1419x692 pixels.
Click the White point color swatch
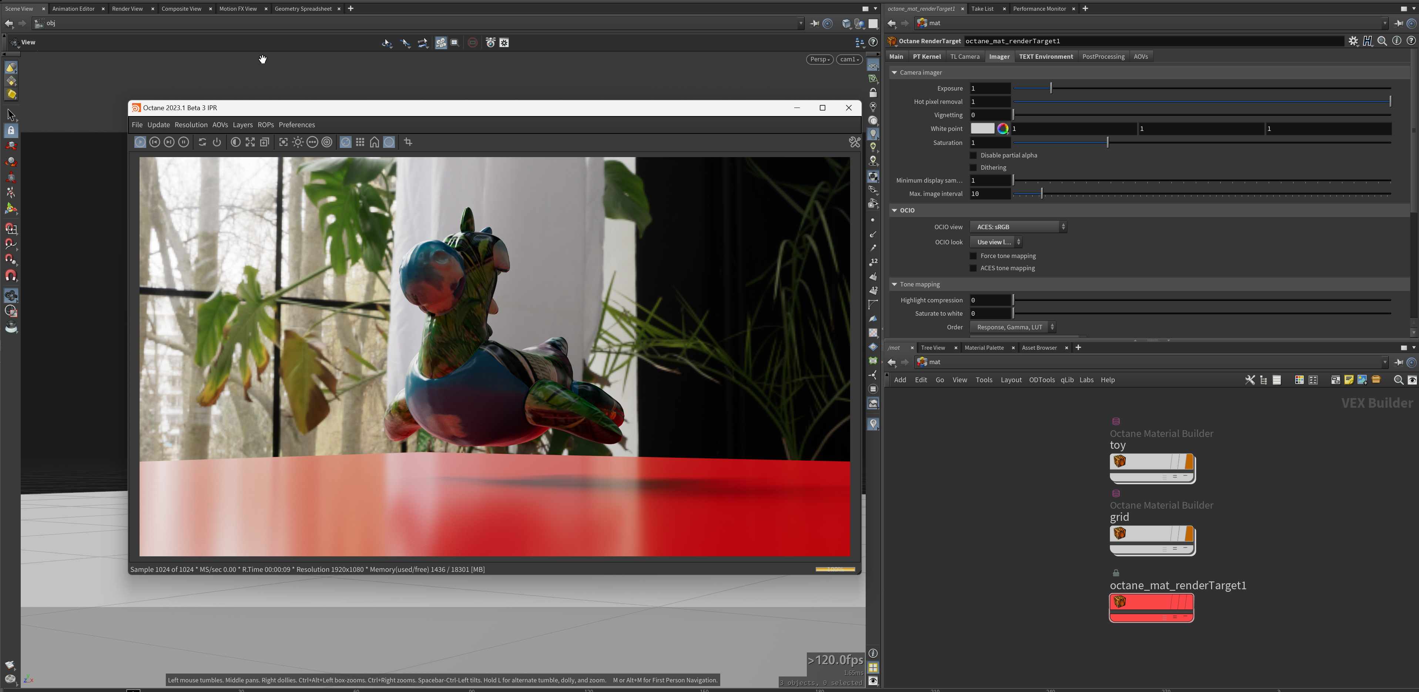(982, 129)
